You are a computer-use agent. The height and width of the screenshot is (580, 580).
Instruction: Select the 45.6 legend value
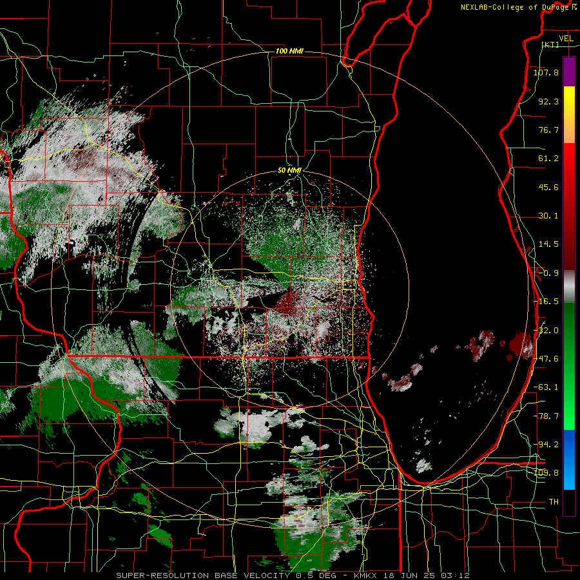pos(548,187)
